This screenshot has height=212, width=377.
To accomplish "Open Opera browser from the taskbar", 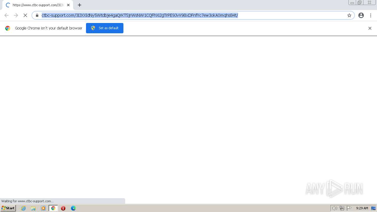I will (63, 208).
